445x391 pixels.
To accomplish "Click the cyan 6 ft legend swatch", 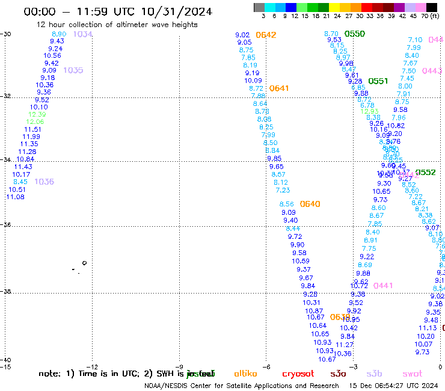I will pos(270,8).
